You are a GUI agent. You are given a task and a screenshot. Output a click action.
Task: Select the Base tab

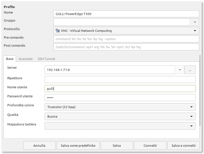pos(10,59)
